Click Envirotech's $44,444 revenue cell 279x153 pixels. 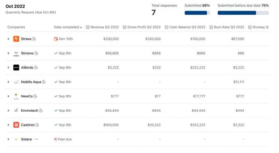(x=112, y=111)
